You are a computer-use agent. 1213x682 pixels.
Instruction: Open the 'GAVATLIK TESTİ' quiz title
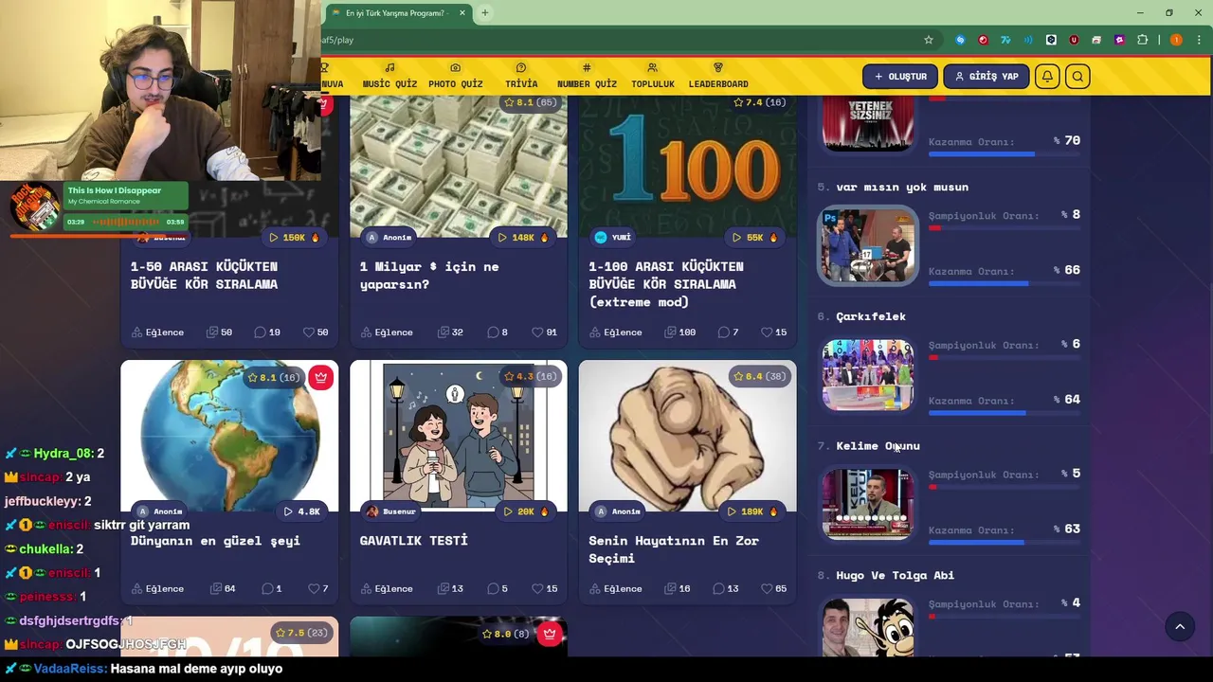pos(414,541)
